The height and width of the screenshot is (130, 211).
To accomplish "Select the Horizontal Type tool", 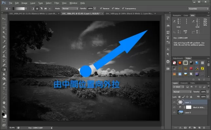I will [x=4, y=88].
